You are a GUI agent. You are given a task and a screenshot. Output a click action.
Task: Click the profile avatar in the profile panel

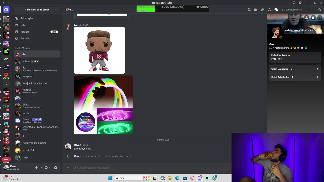click(276, 33)
